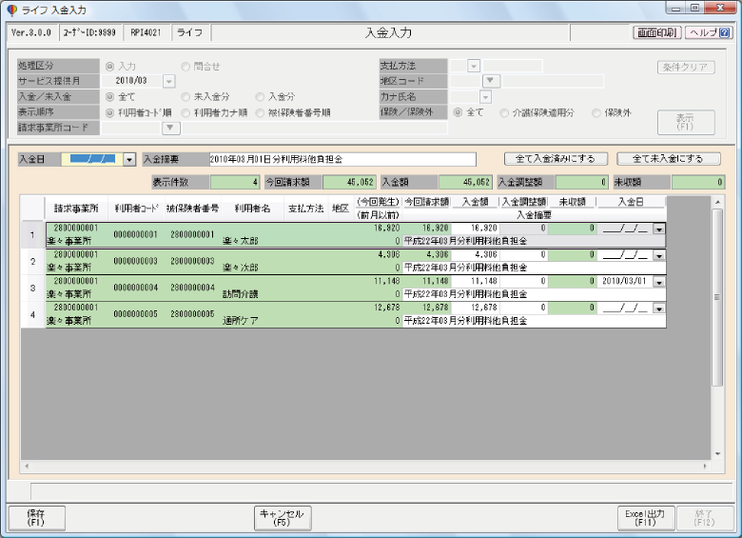Image resolution: width=742 pixels, height=538 pixels.
Task: Click 表示 (F1) button
Action: pyautogui.click(x=686, y=122)
